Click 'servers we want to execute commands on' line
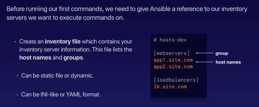Image resolution: width=259 pixels, height=107 pixels. 65,18
